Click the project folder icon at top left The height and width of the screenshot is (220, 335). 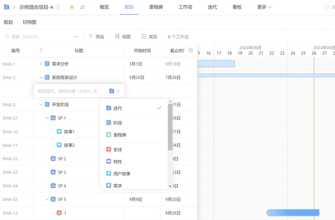(x=7, y=7)
